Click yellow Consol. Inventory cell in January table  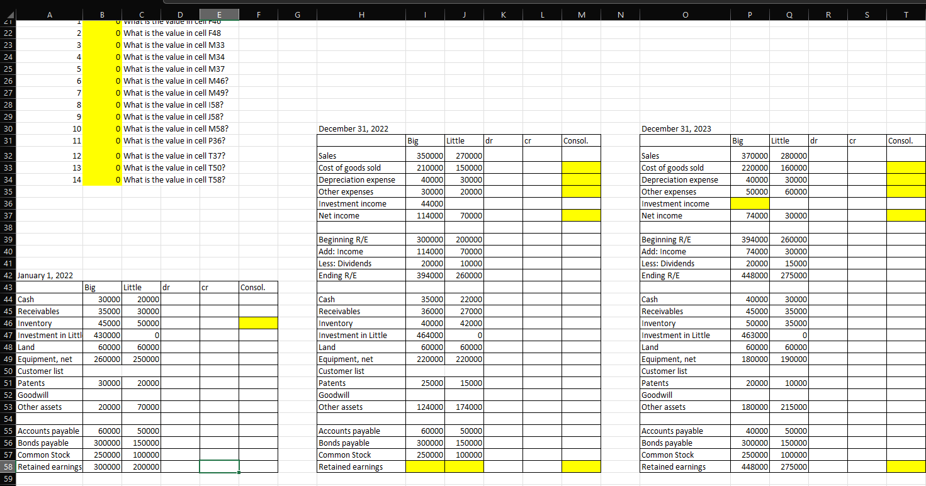[x=259, y=323]
